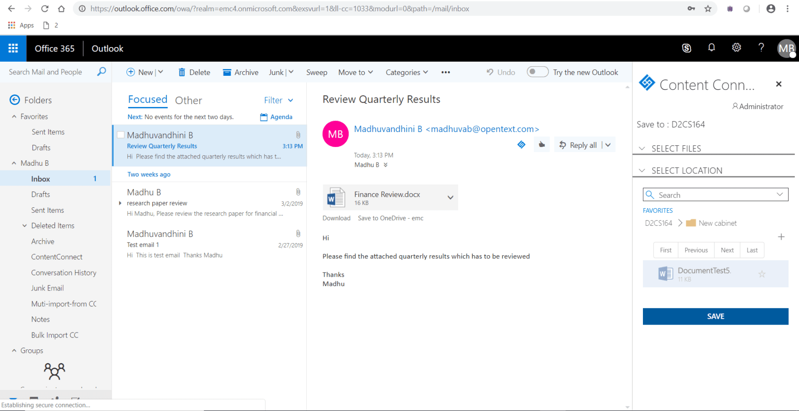Enable the Try the new Outlook toggle
Screen dimensions: 799x411
pyautogui.click(x=537, y=72)
